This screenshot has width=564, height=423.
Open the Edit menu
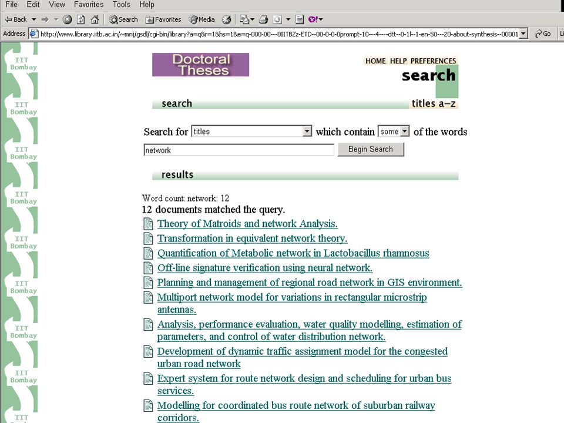coord(33,4)
